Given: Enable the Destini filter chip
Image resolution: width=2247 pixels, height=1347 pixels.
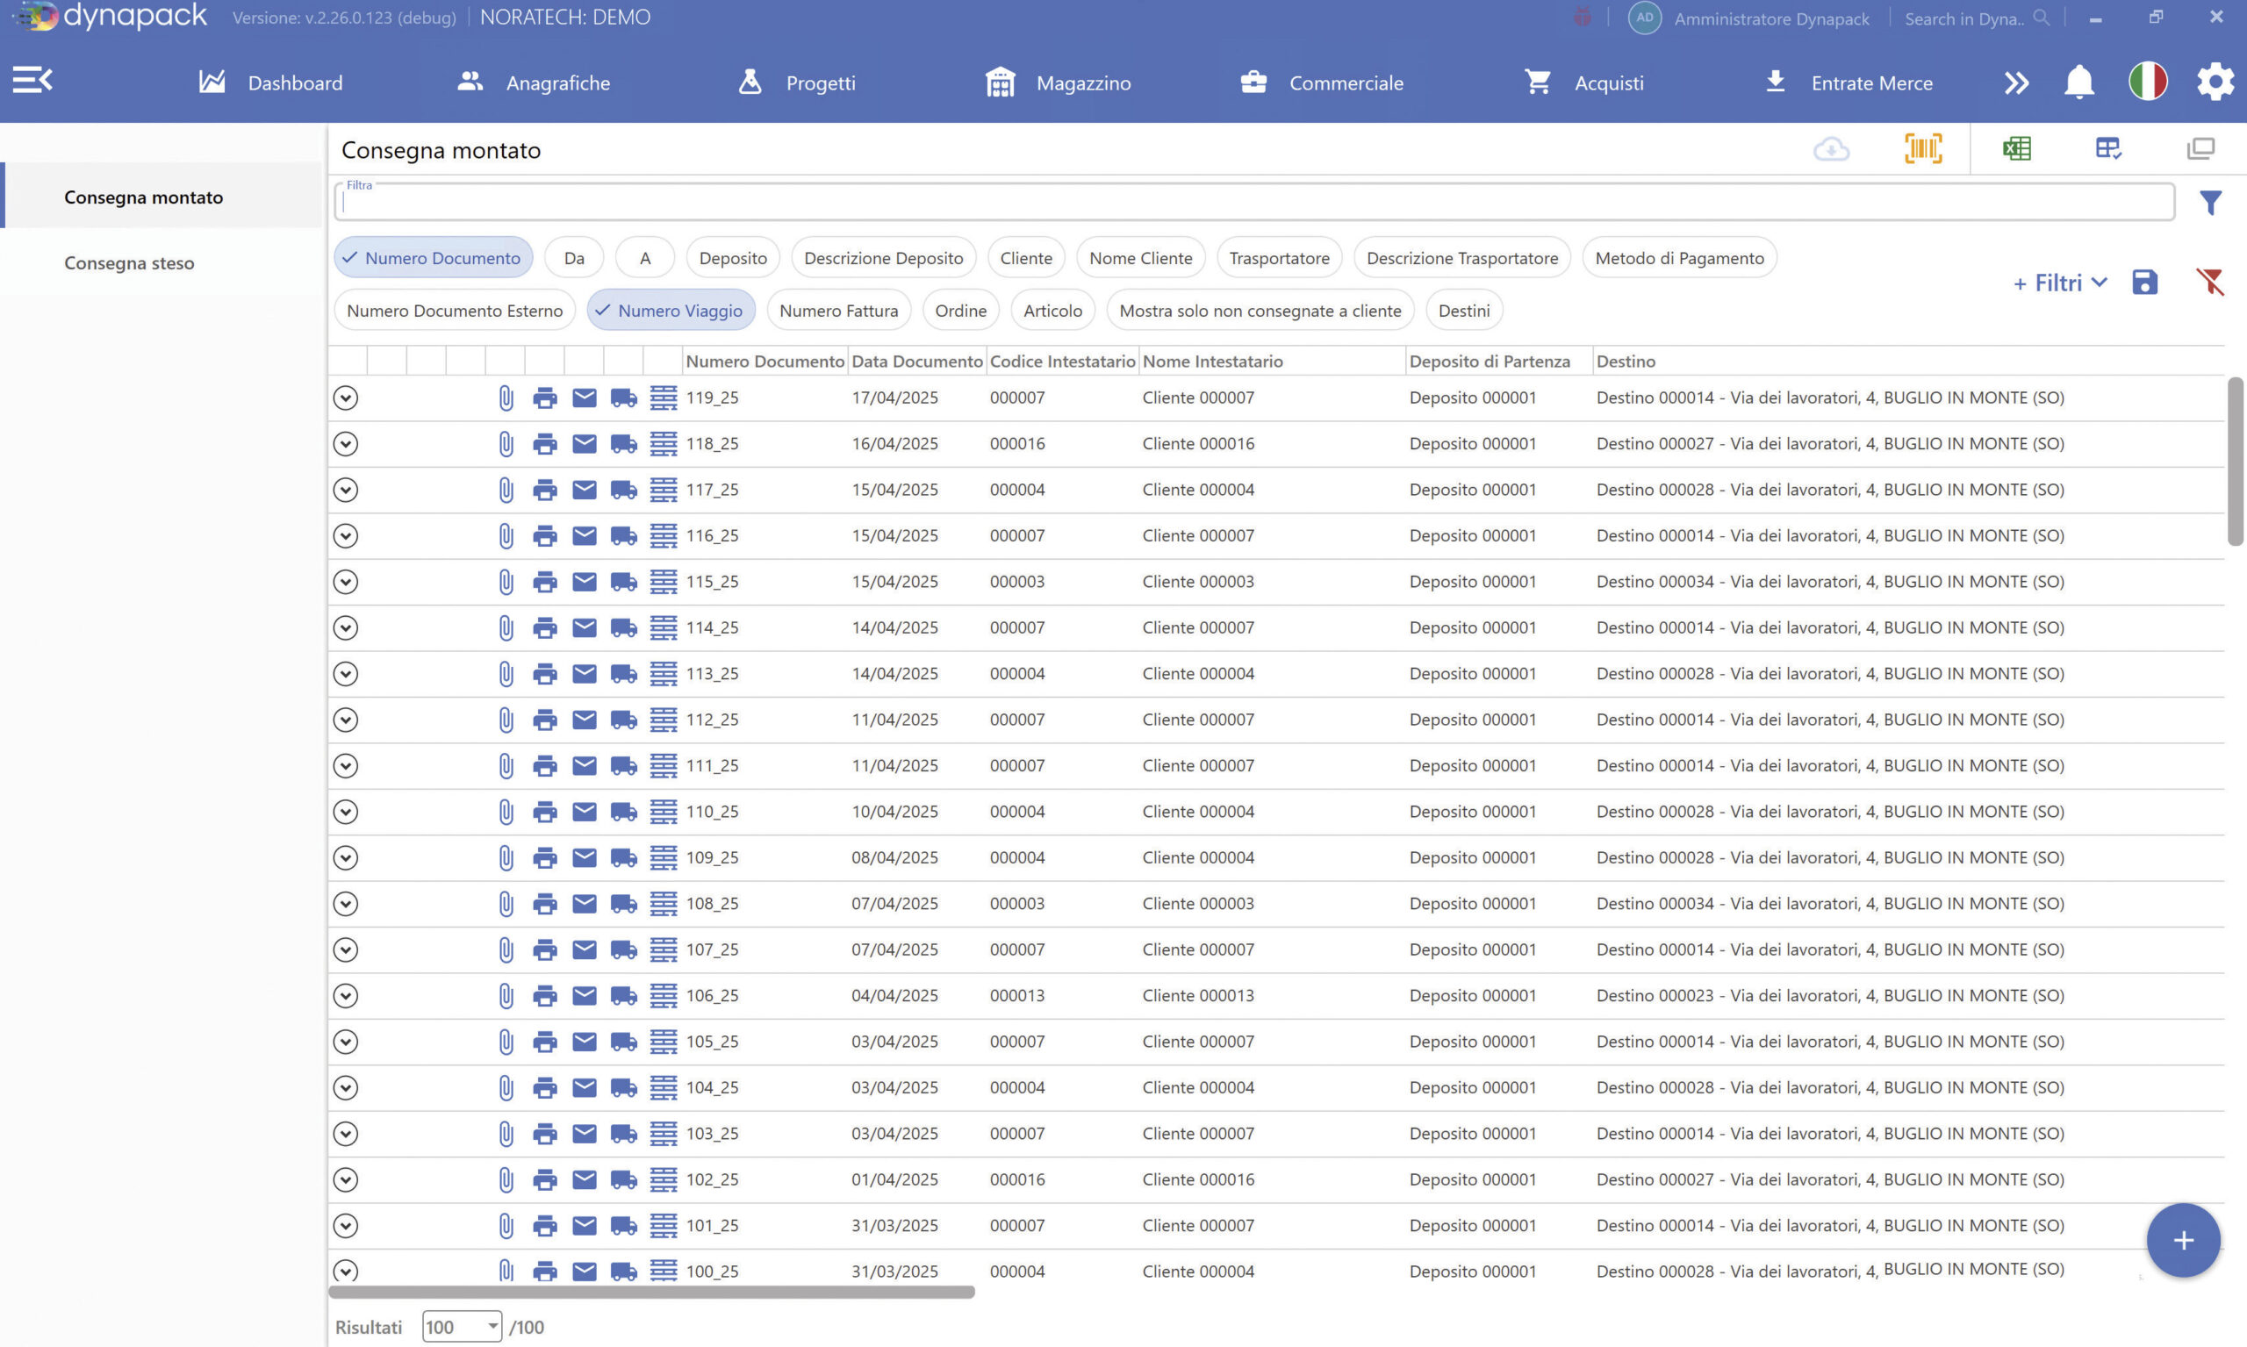Looking at the screenshot, I should tap(1463, 311).
